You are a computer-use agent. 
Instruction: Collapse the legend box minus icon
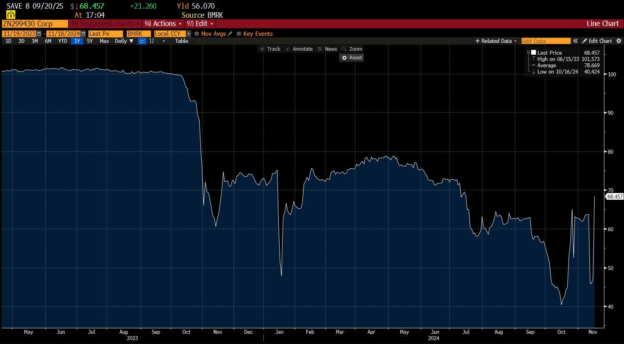[528, 52]
